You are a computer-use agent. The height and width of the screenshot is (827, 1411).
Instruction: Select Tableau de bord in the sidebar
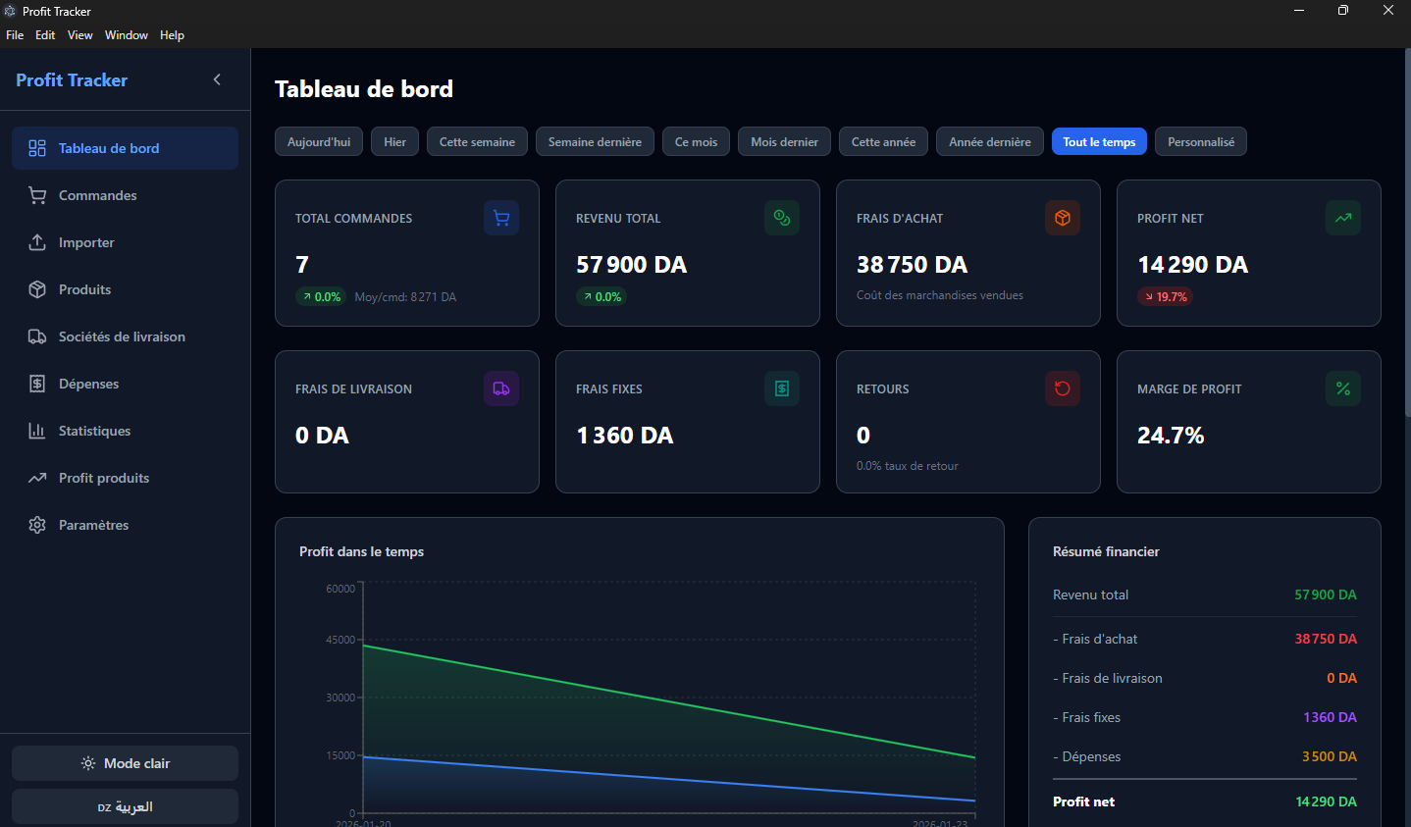point(108,148)
